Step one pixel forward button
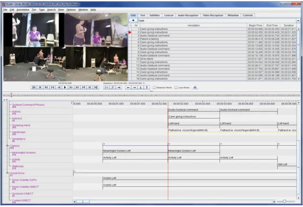Screen dimensions: 303x207 71,87
